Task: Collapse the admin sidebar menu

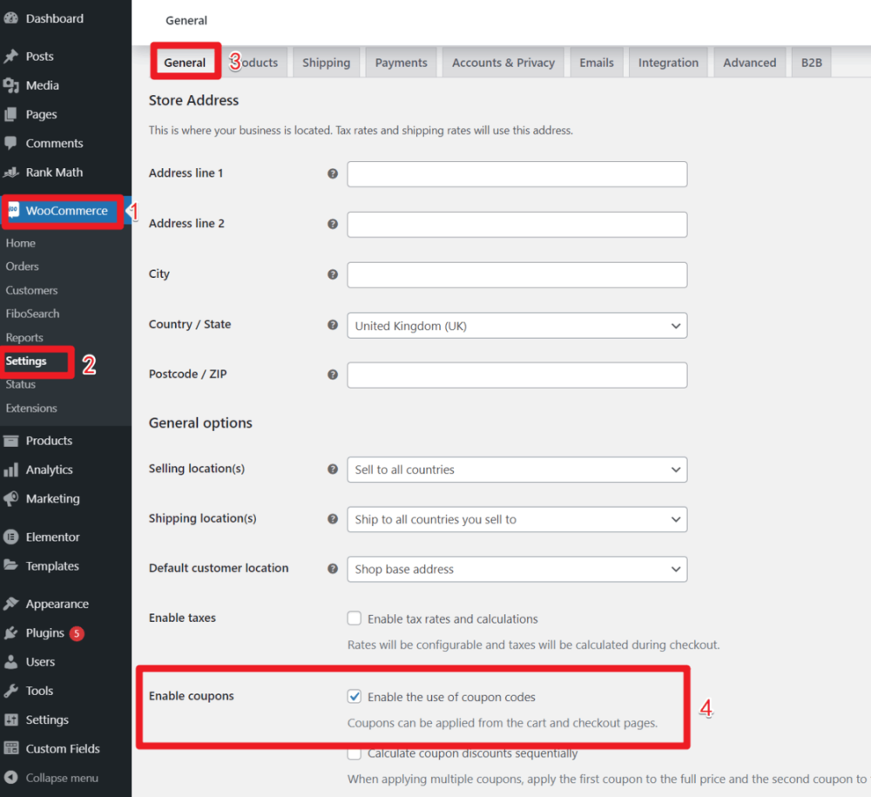Action: (x=51, y=778)
